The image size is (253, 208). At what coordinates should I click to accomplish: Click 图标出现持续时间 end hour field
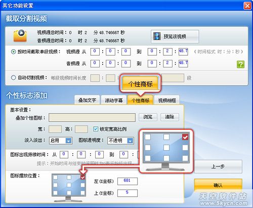click(x=123, y=155)
